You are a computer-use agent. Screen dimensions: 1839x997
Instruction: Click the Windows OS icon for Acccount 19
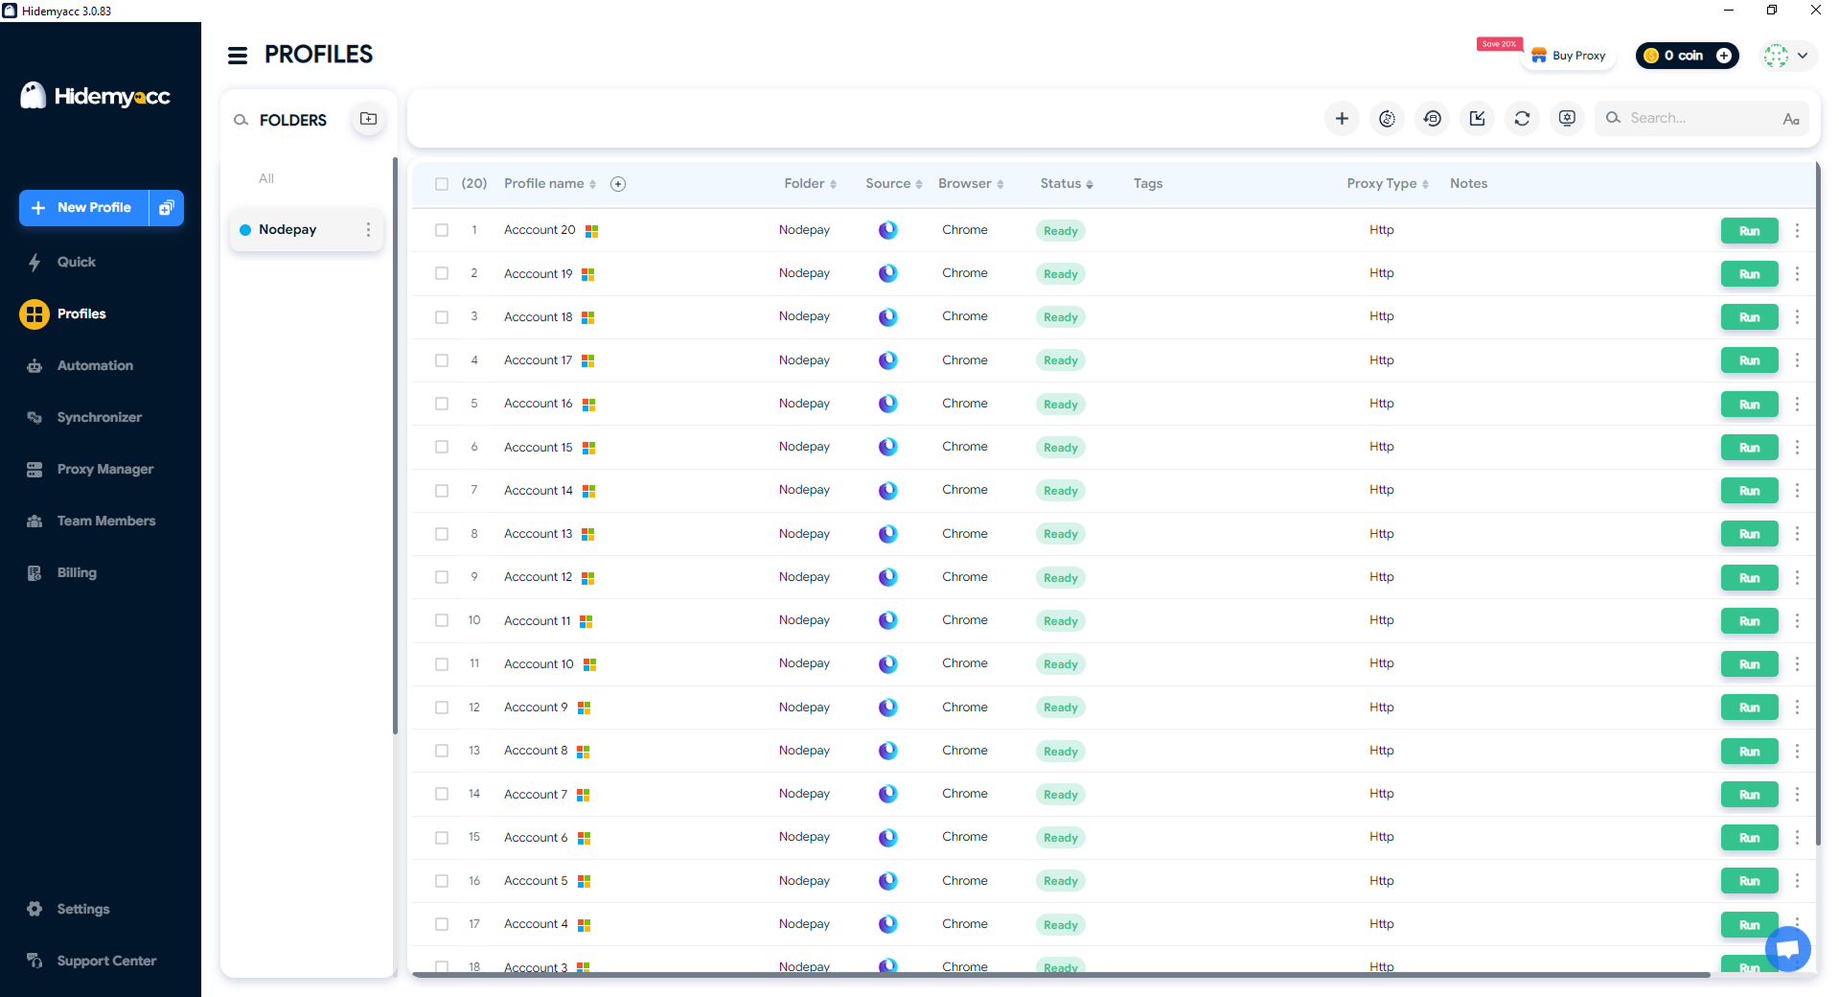tap(588, 274)
